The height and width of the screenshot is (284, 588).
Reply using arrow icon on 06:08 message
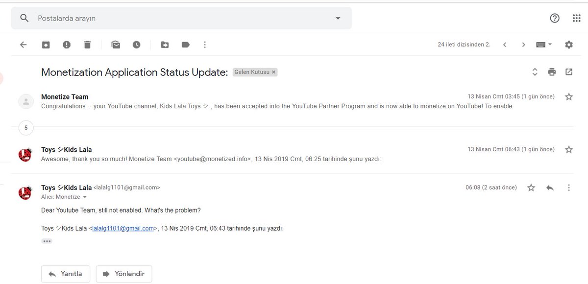[550, 188]
